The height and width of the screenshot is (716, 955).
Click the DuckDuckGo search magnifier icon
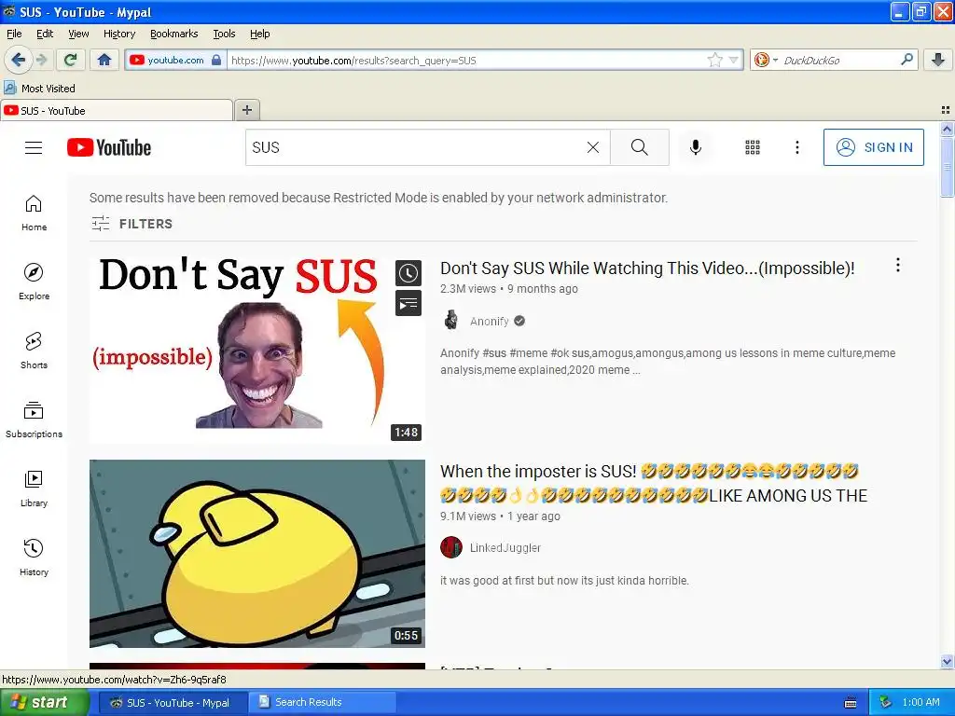(x=907, y=60)
